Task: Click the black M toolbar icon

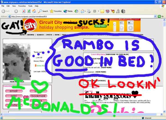Action: click(123, 11)
